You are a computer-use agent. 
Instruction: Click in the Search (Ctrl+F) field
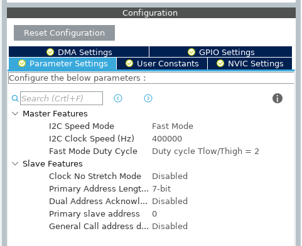click(x=62, y=98)
